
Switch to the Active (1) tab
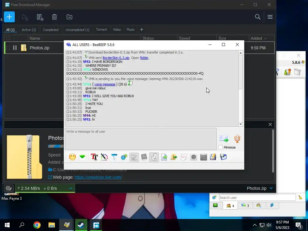[29, 30]
